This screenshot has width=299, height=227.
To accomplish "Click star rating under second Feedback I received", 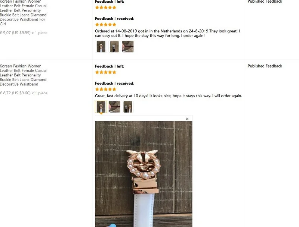I will (x=106, y=89).
